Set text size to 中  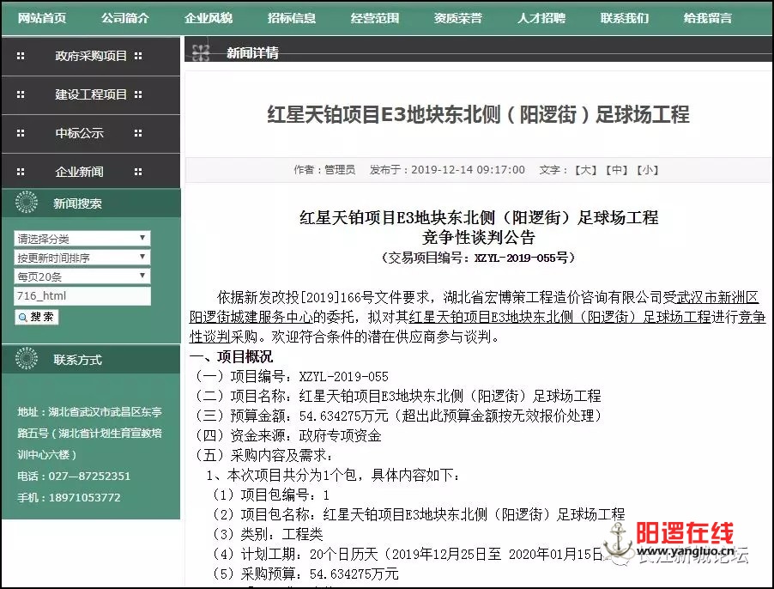click(x=616, y=170)
